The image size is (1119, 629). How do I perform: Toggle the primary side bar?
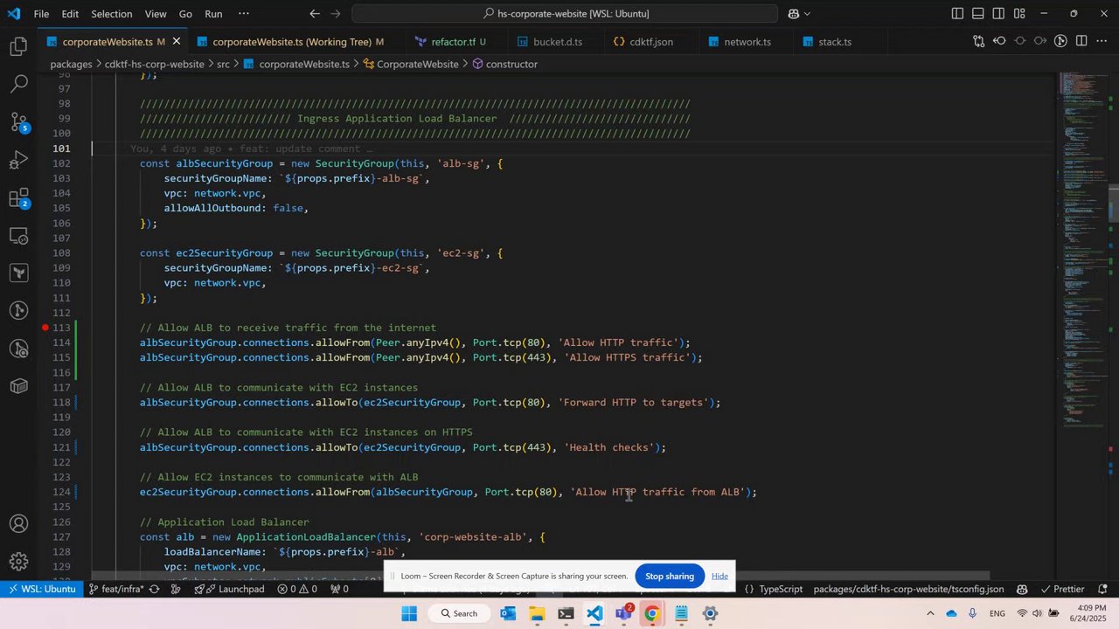click(958, 13)
